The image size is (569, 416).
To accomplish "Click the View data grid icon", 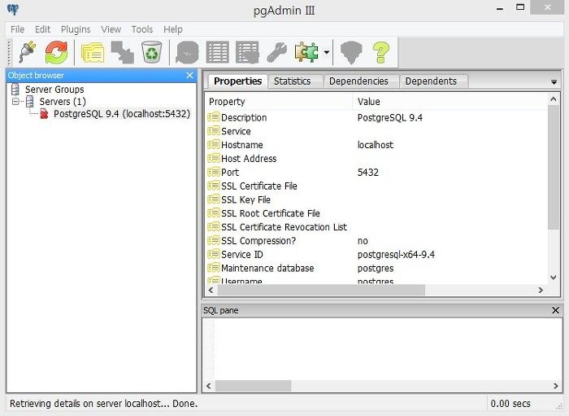I will (217, 52).
